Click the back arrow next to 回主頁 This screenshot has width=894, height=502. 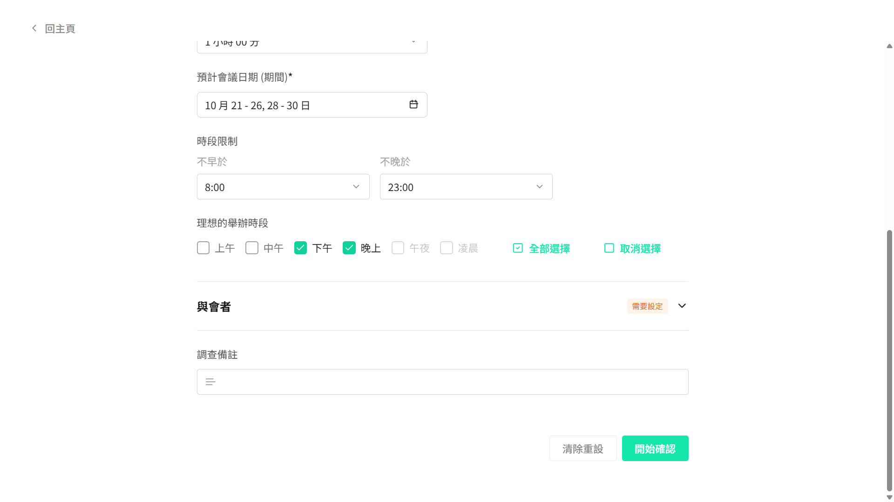click(34, 28)
